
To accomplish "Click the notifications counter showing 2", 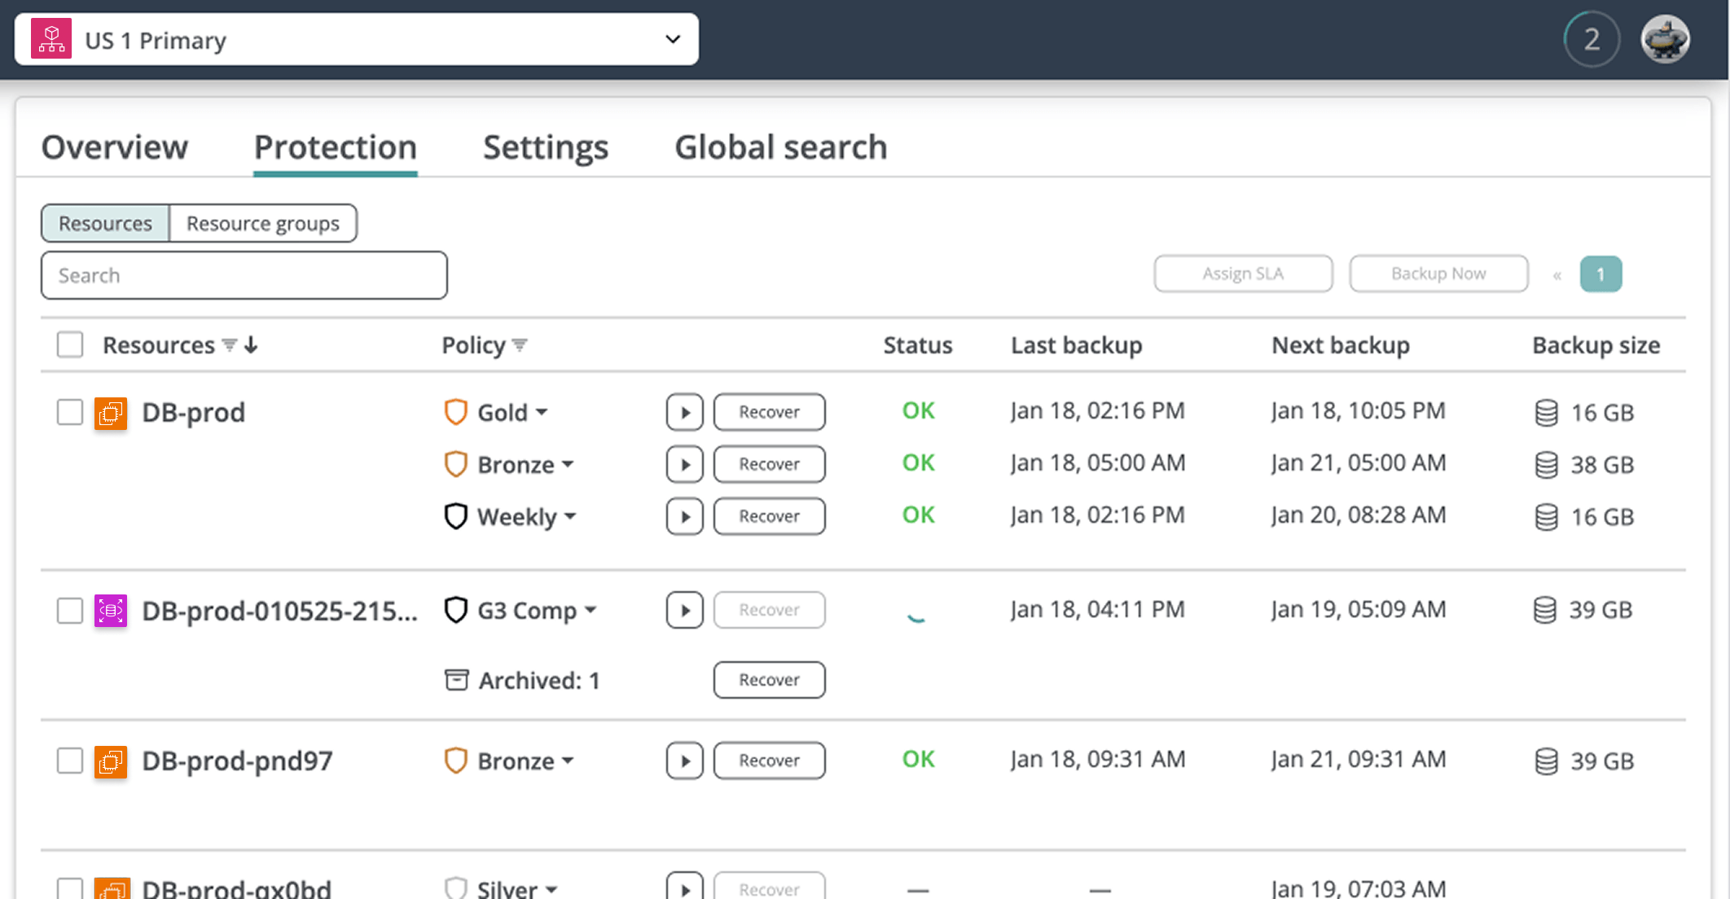I will [x=1592, y=39].
